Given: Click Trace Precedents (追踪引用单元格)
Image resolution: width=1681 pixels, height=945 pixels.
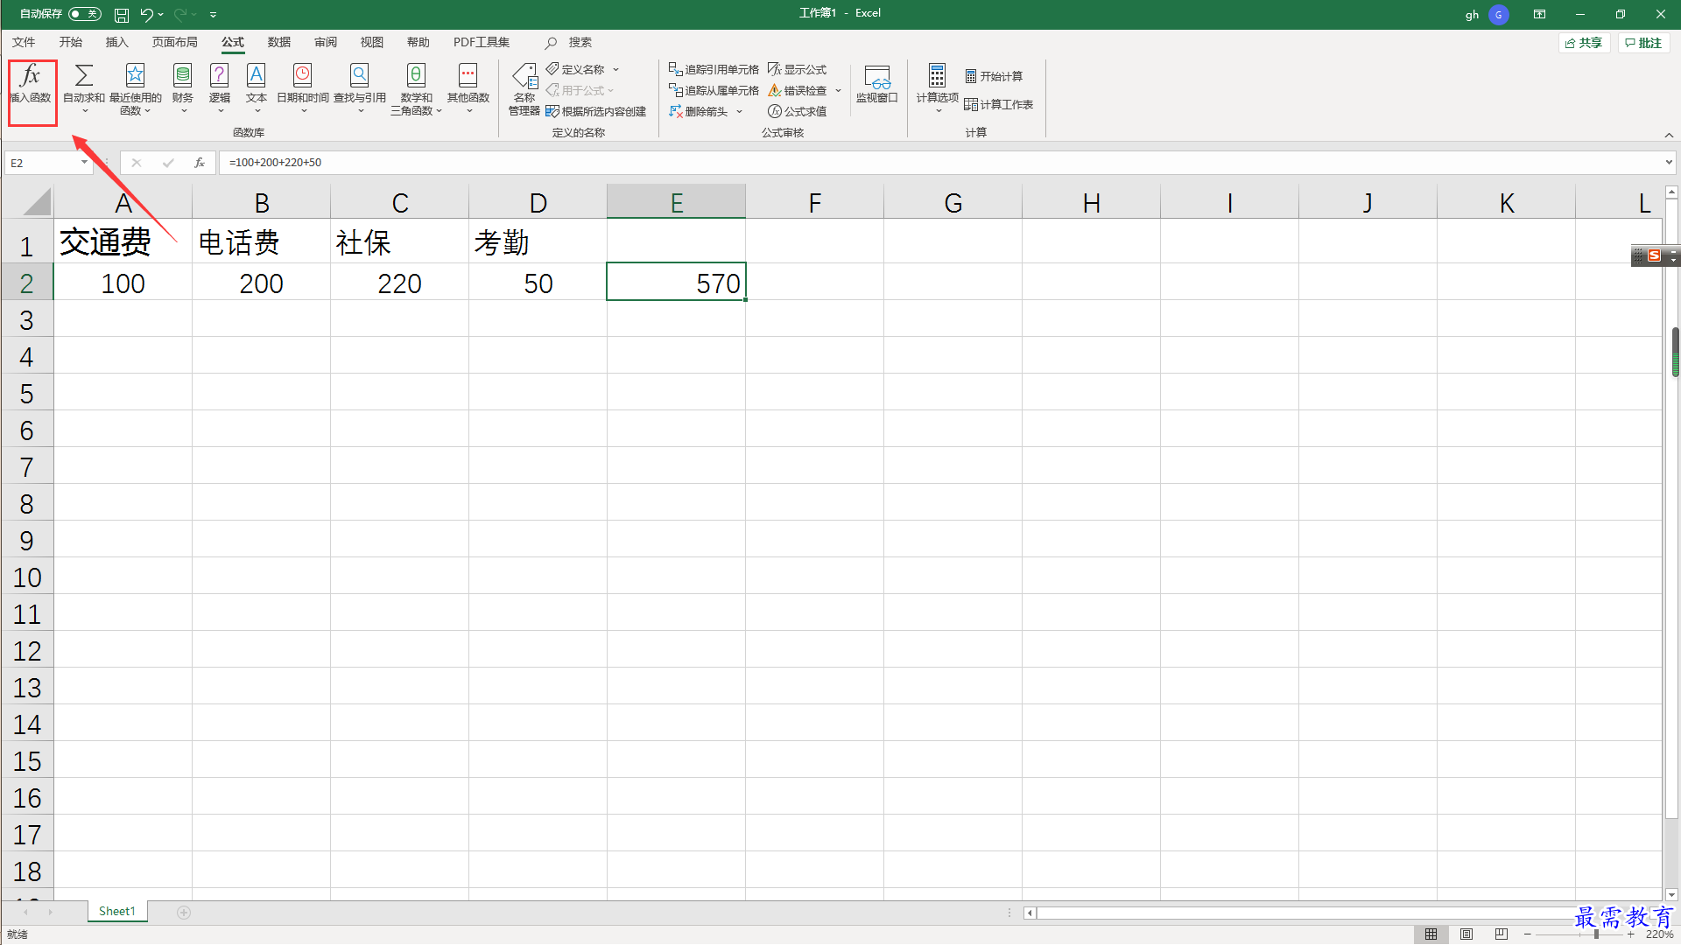Looking at the screenshot, I should [x=714, y=69].
